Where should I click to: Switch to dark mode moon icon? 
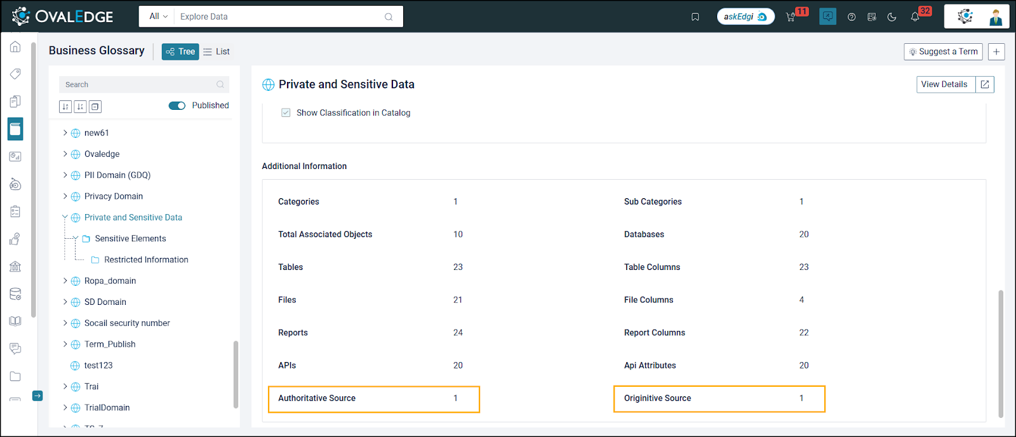tap(892, 17)
